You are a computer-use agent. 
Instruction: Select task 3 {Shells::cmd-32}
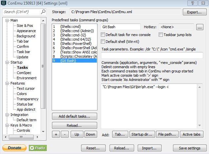click(75, 35)
